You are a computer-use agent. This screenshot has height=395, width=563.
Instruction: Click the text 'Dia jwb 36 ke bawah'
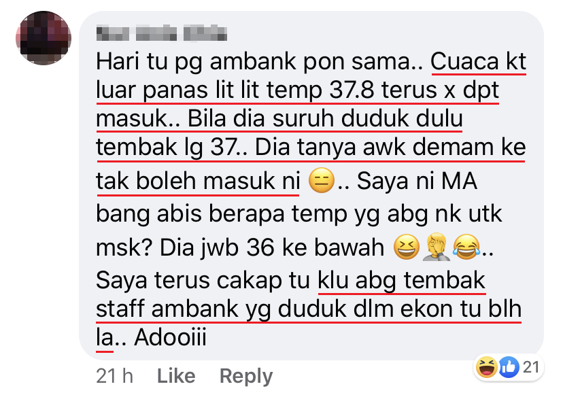click(272, 247)
